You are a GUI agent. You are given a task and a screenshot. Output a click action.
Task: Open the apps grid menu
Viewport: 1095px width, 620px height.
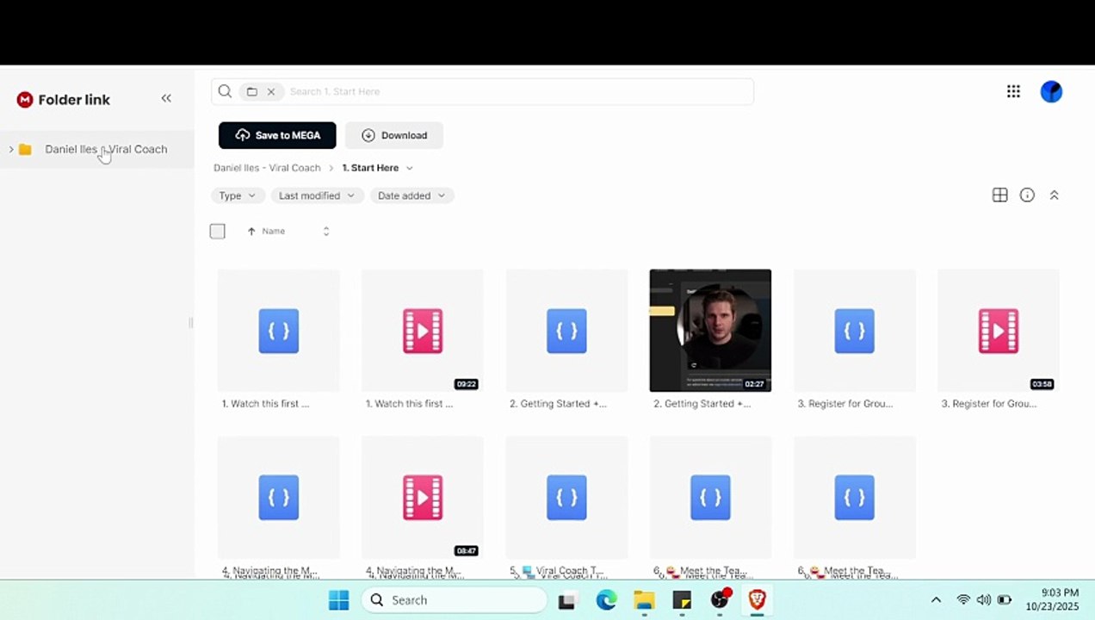coord(1013,91)
